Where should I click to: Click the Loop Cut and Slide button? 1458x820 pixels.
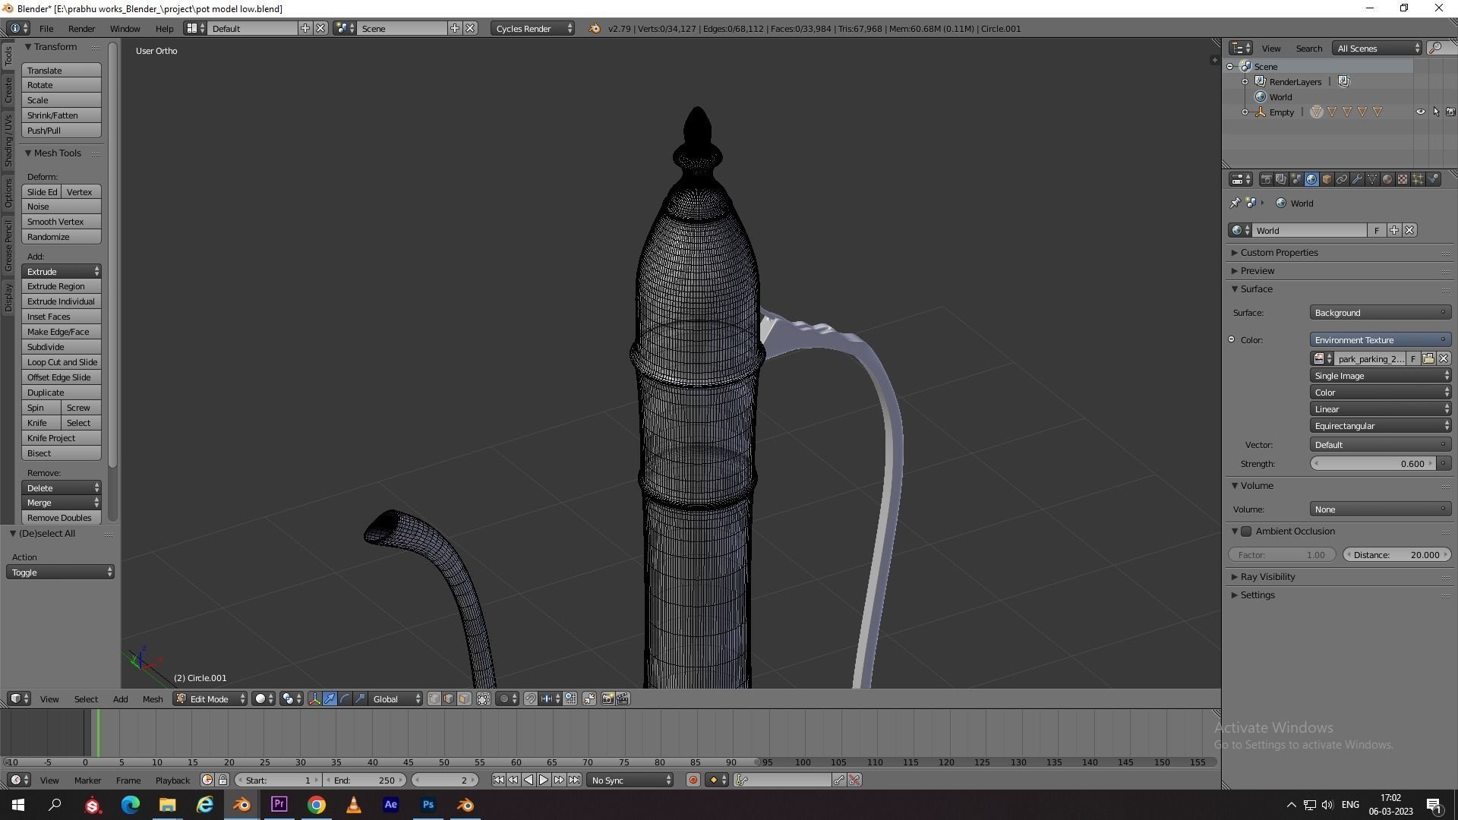pos(62,362)
